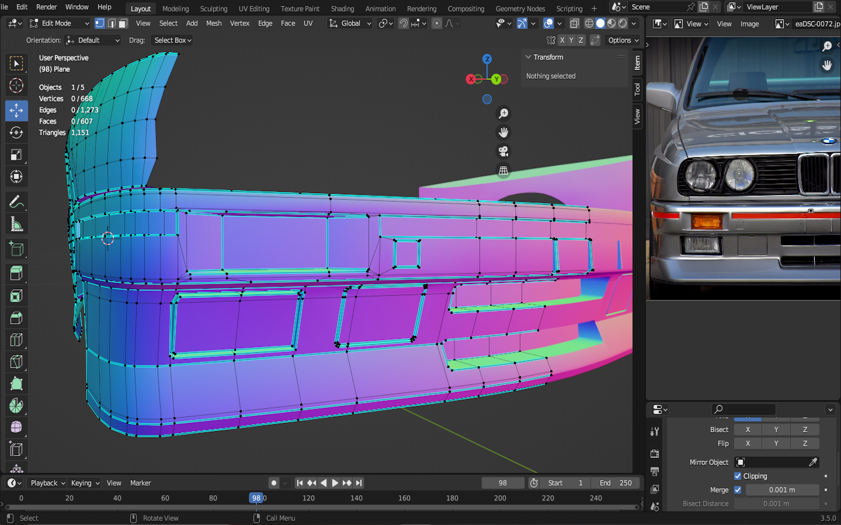Choose the Loop Cut tool
The width and height of the screenshot is (841, 525).
pyautogui.click(x=16, y=339)
